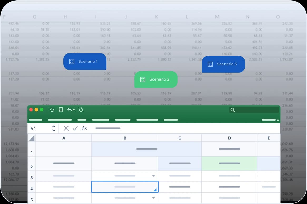Click the Name Box stepper arrows

[54, 128]
